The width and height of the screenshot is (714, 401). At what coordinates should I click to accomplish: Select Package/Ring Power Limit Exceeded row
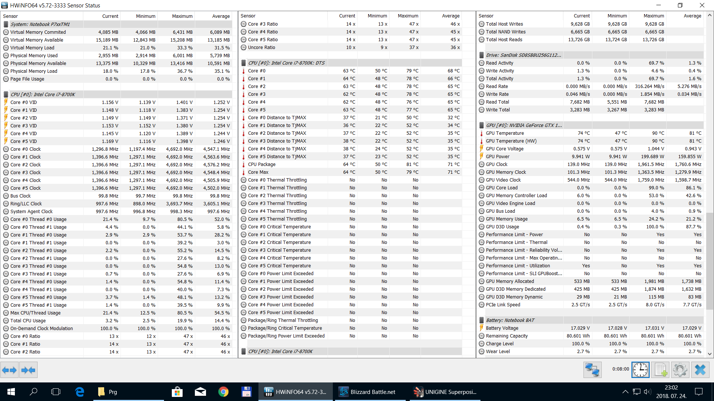point(350,336)
